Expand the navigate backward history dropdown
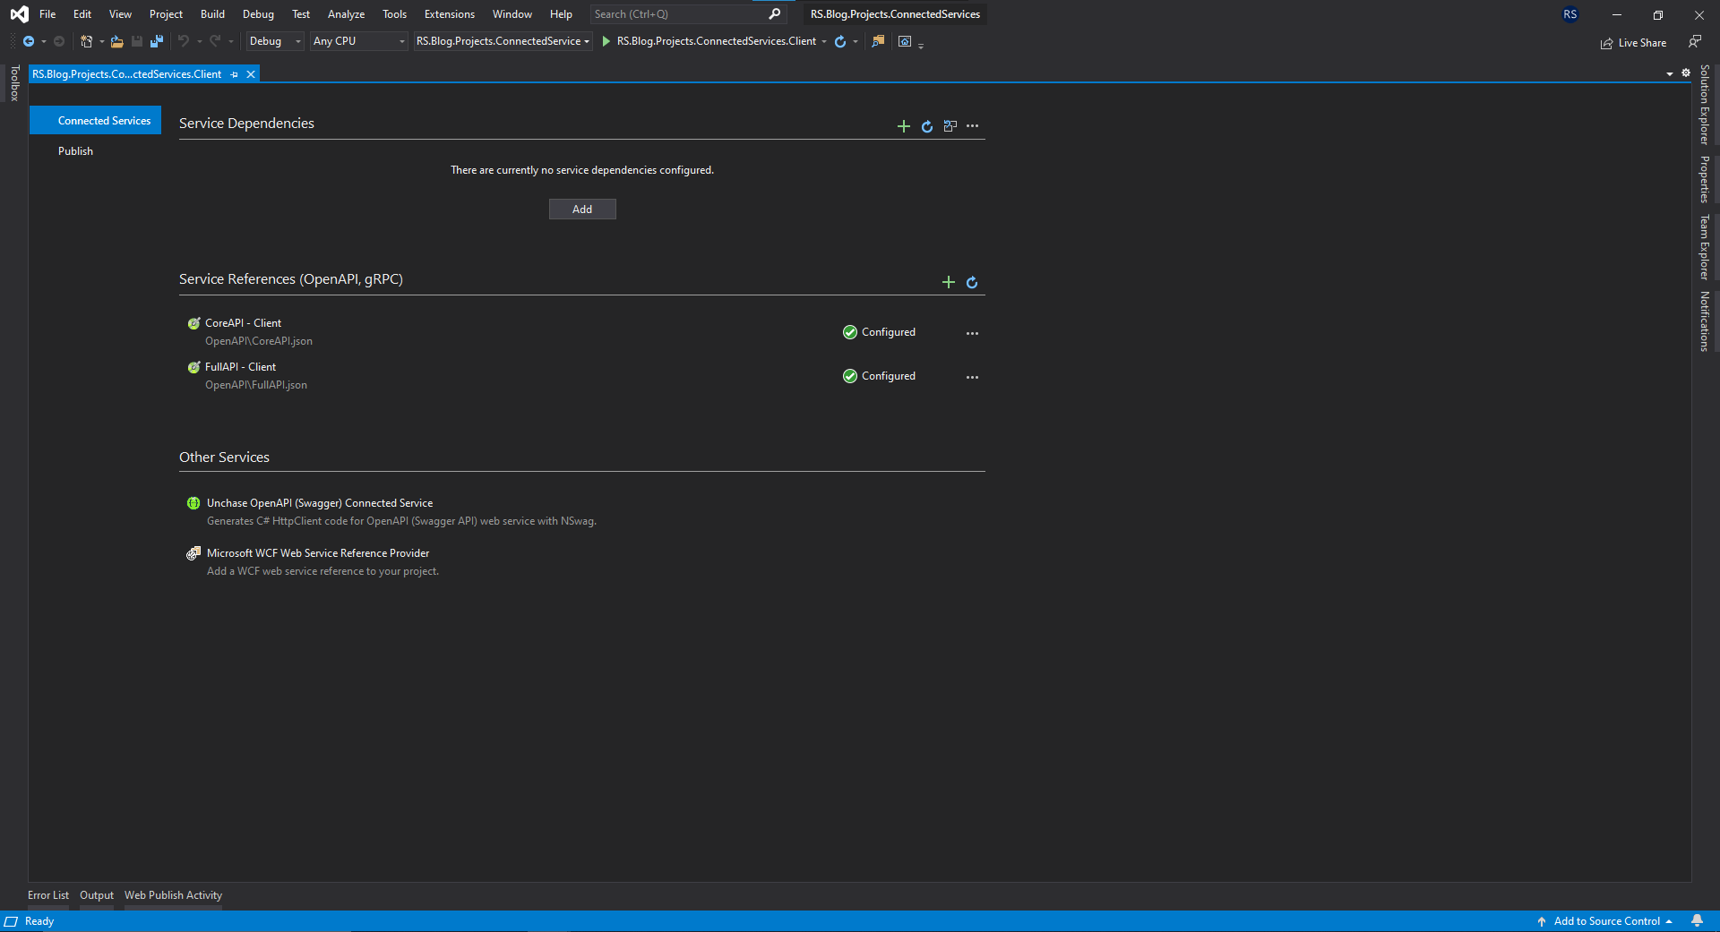Image resolution: width=1720 pixels, height=932 pixels. coord(44,41)
